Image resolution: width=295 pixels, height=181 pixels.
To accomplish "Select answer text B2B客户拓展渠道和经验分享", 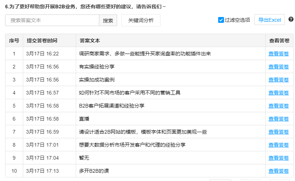I will pos(112,106).
